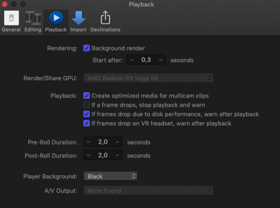Disable Create optimized media for multicam clips
The image size is (280, 208).
coord(86,96)
